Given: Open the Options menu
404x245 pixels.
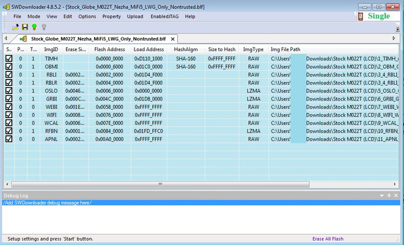Looking at the screenshot, I should pos(87,16).
